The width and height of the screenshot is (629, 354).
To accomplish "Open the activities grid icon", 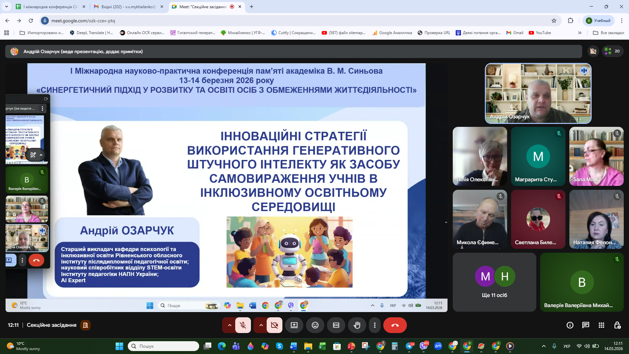I will click(x=601, y=325).
